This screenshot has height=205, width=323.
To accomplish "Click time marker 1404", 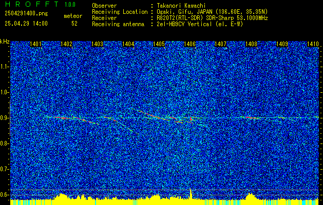I will click(x=128, y=44).
